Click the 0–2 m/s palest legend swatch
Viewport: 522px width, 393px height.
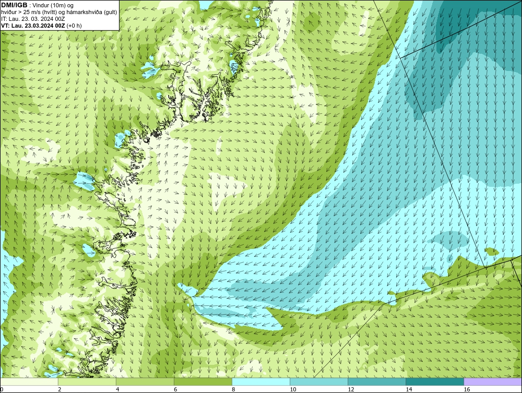coord(29,382)
